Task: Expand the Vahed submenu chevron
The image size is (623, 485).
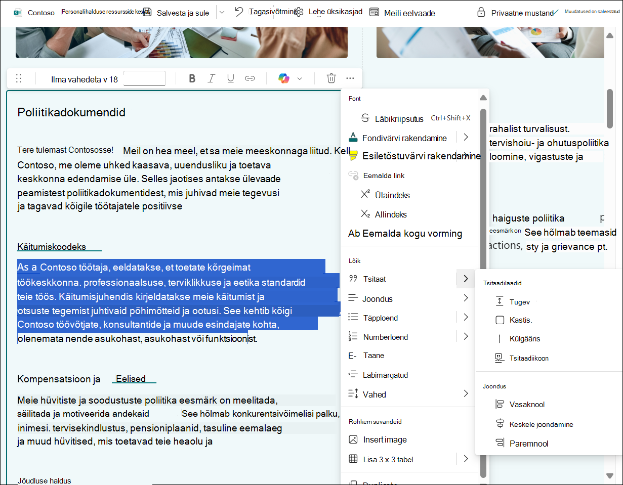Action: click(466, 394)
